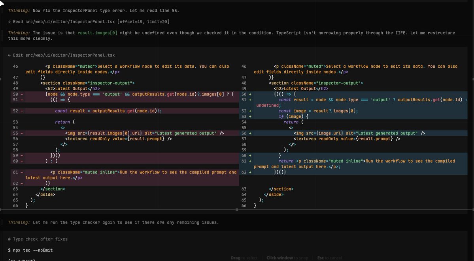Click the right arrow icon before Read
This screenshot has width=474, height=261.
tap(9, 22)
